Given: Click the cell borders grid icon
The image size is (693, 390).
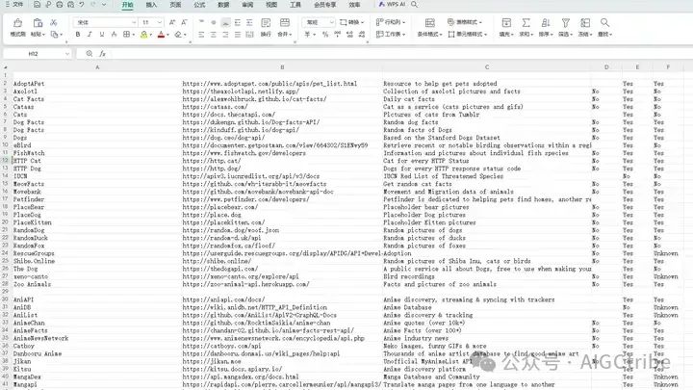Looking at the screenshot, I should pyautogui.click(x=126, y=34).
